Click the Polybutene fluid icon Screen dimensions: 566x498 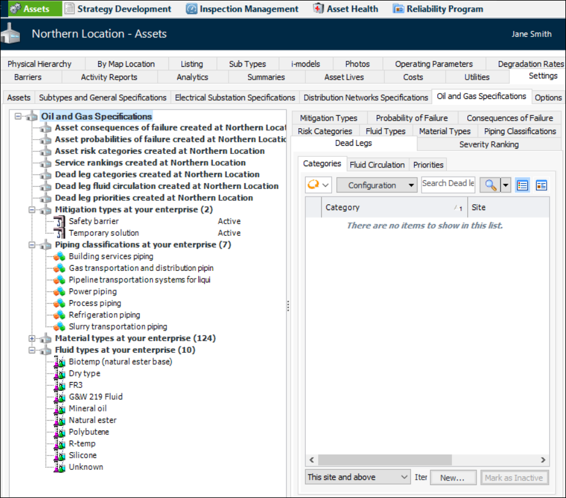(x=60, y=432)
